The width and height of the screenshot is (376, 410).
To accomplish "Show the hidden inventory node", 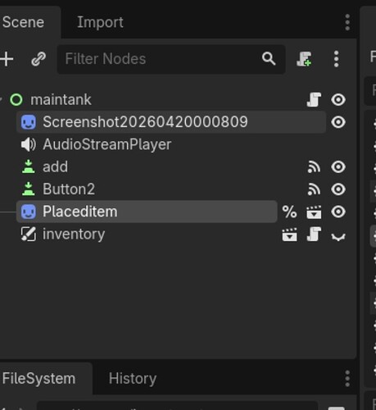I will 338,236.
